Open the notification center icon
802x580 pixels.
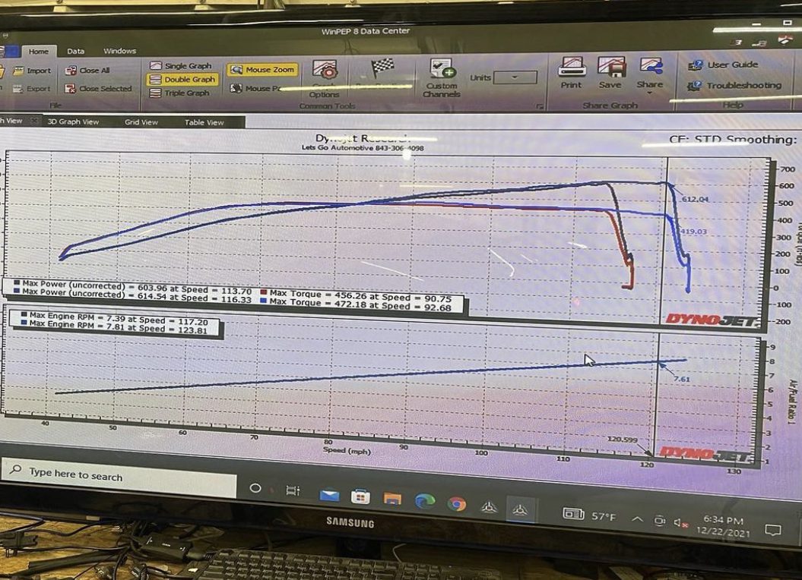point(773,531)
